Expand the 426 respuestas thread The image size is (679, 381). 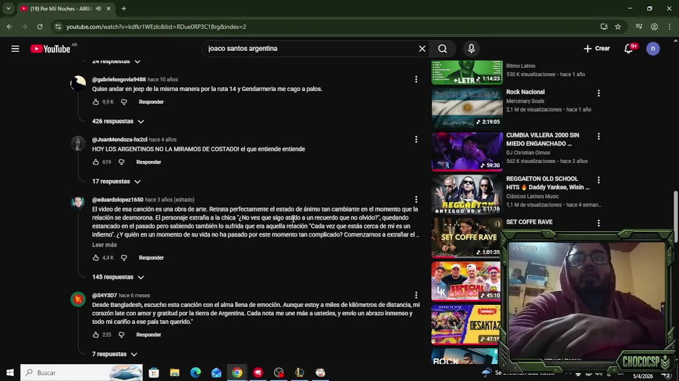118,121
